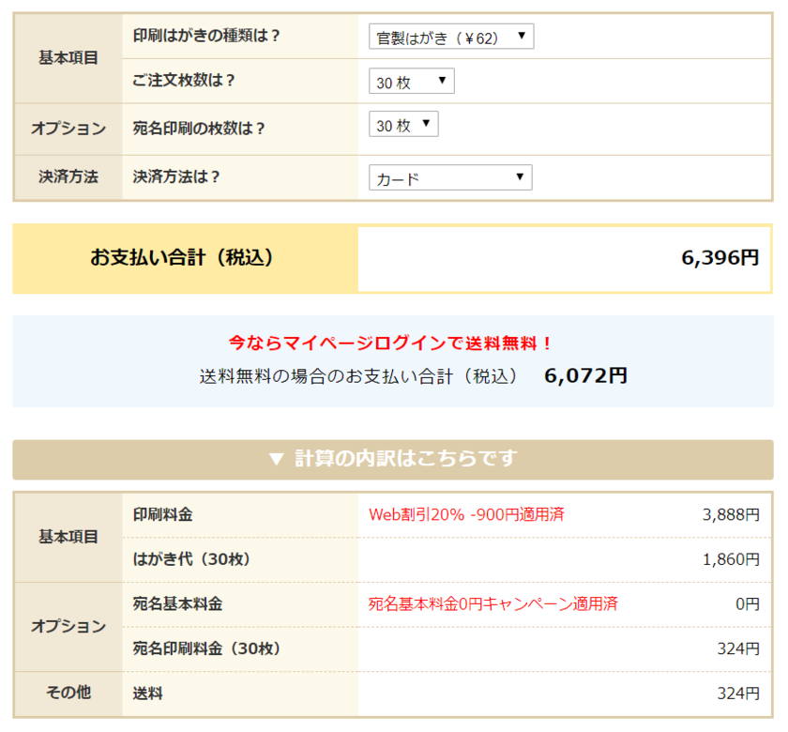The image size is (788, 732).
Task: Click the ご注文枚数は？ label
Action: point(185,81)
